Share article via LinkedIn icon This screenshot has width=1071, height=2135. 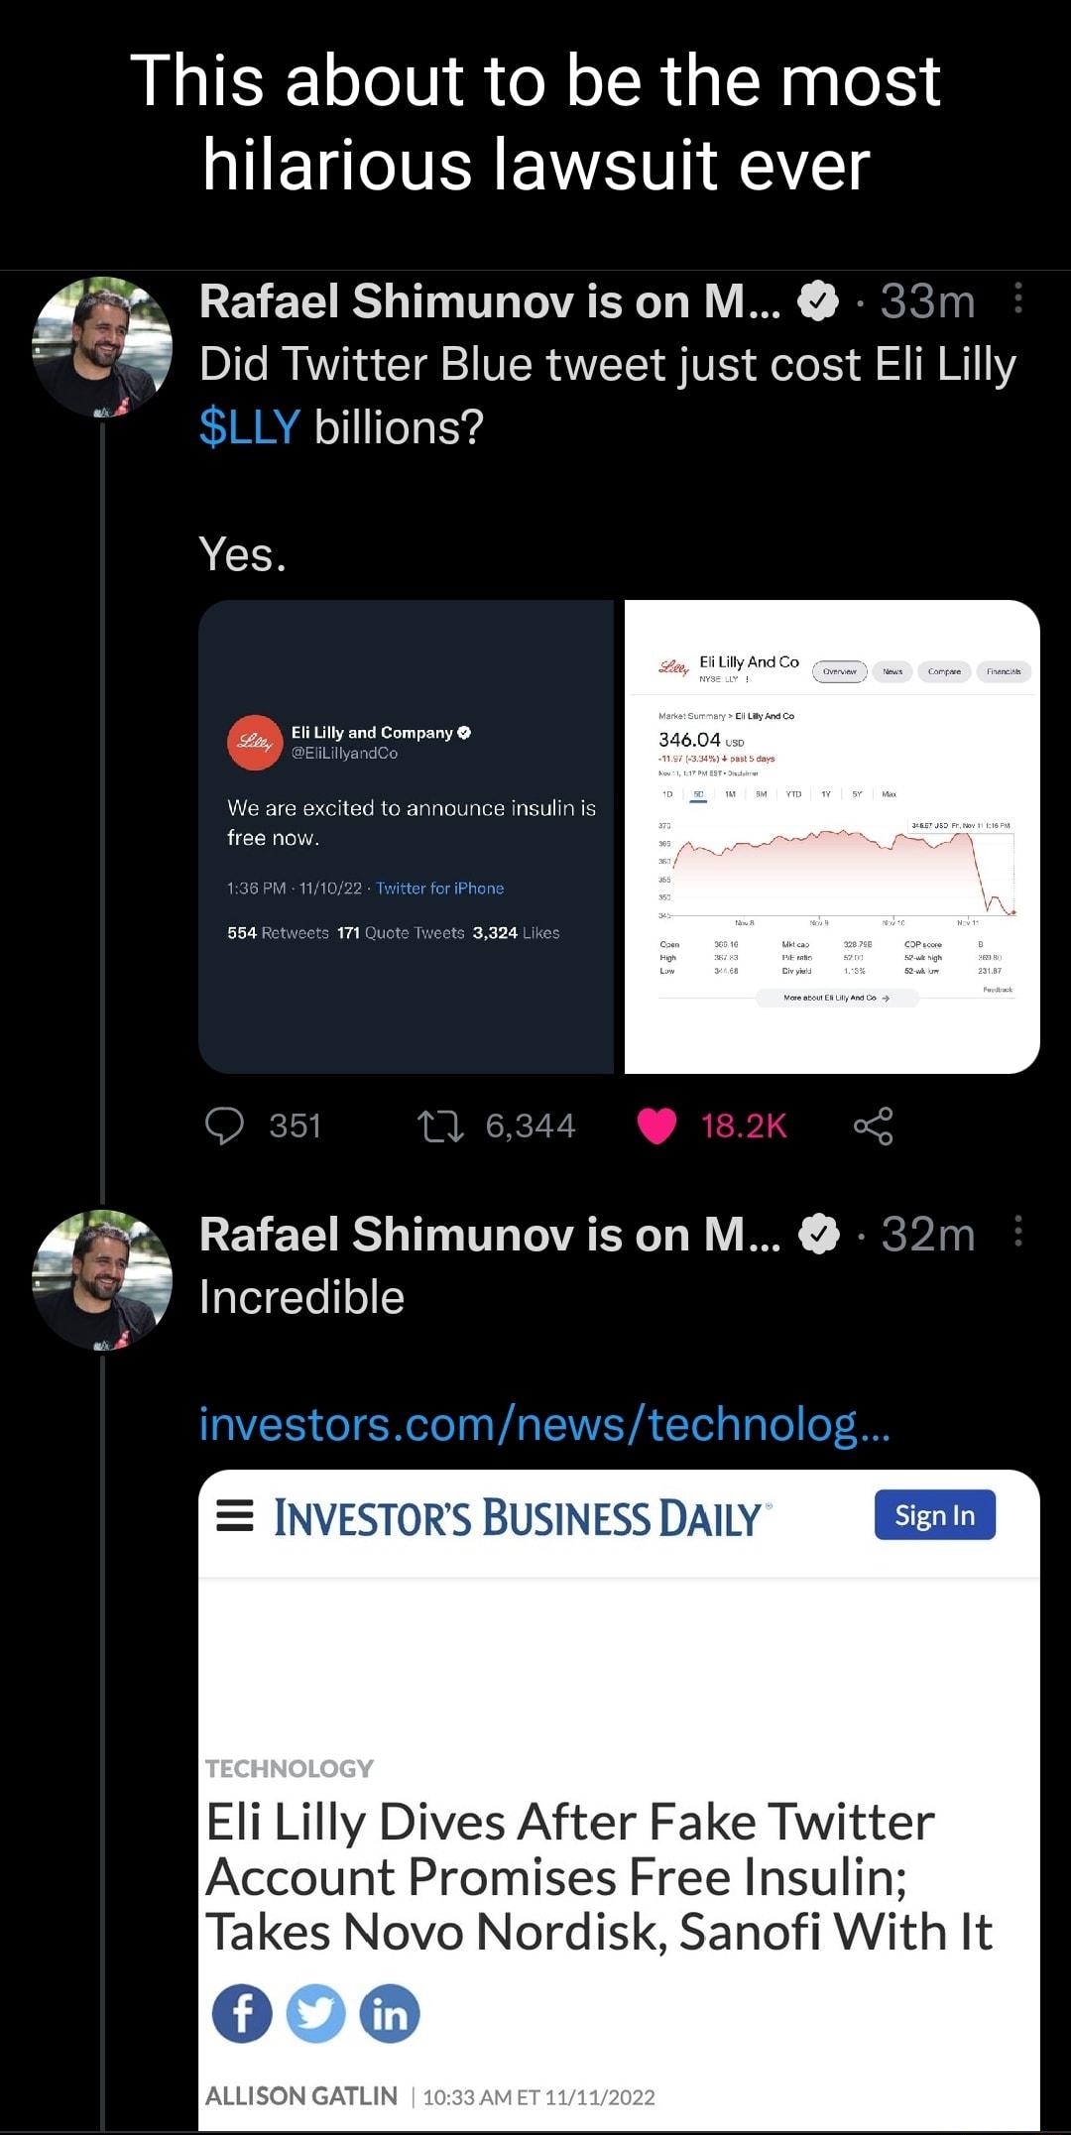(390, 2013)
